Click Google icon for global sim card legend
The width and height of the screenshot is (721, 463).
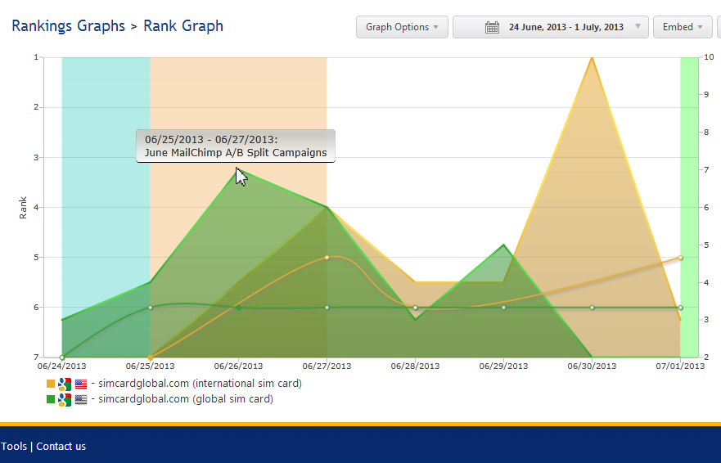tap(65, 400)
